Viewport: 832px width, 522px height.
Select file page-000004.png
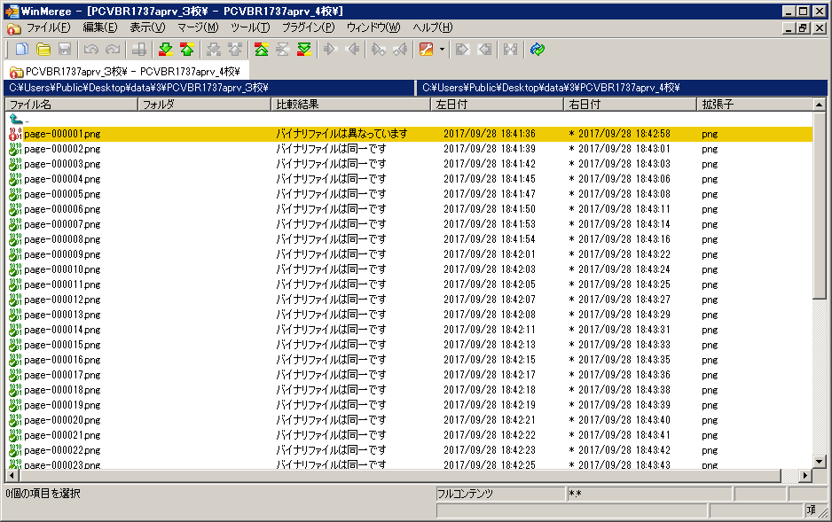click(x=62, y=179)
